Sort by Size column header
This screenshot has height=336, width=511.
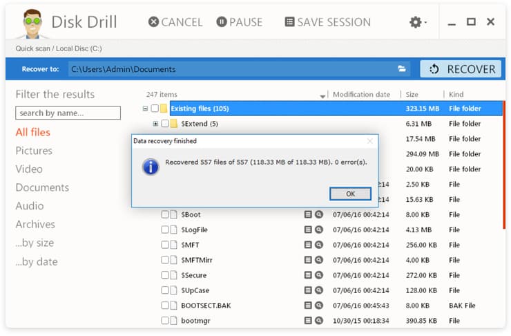click(x=412, y=94)
